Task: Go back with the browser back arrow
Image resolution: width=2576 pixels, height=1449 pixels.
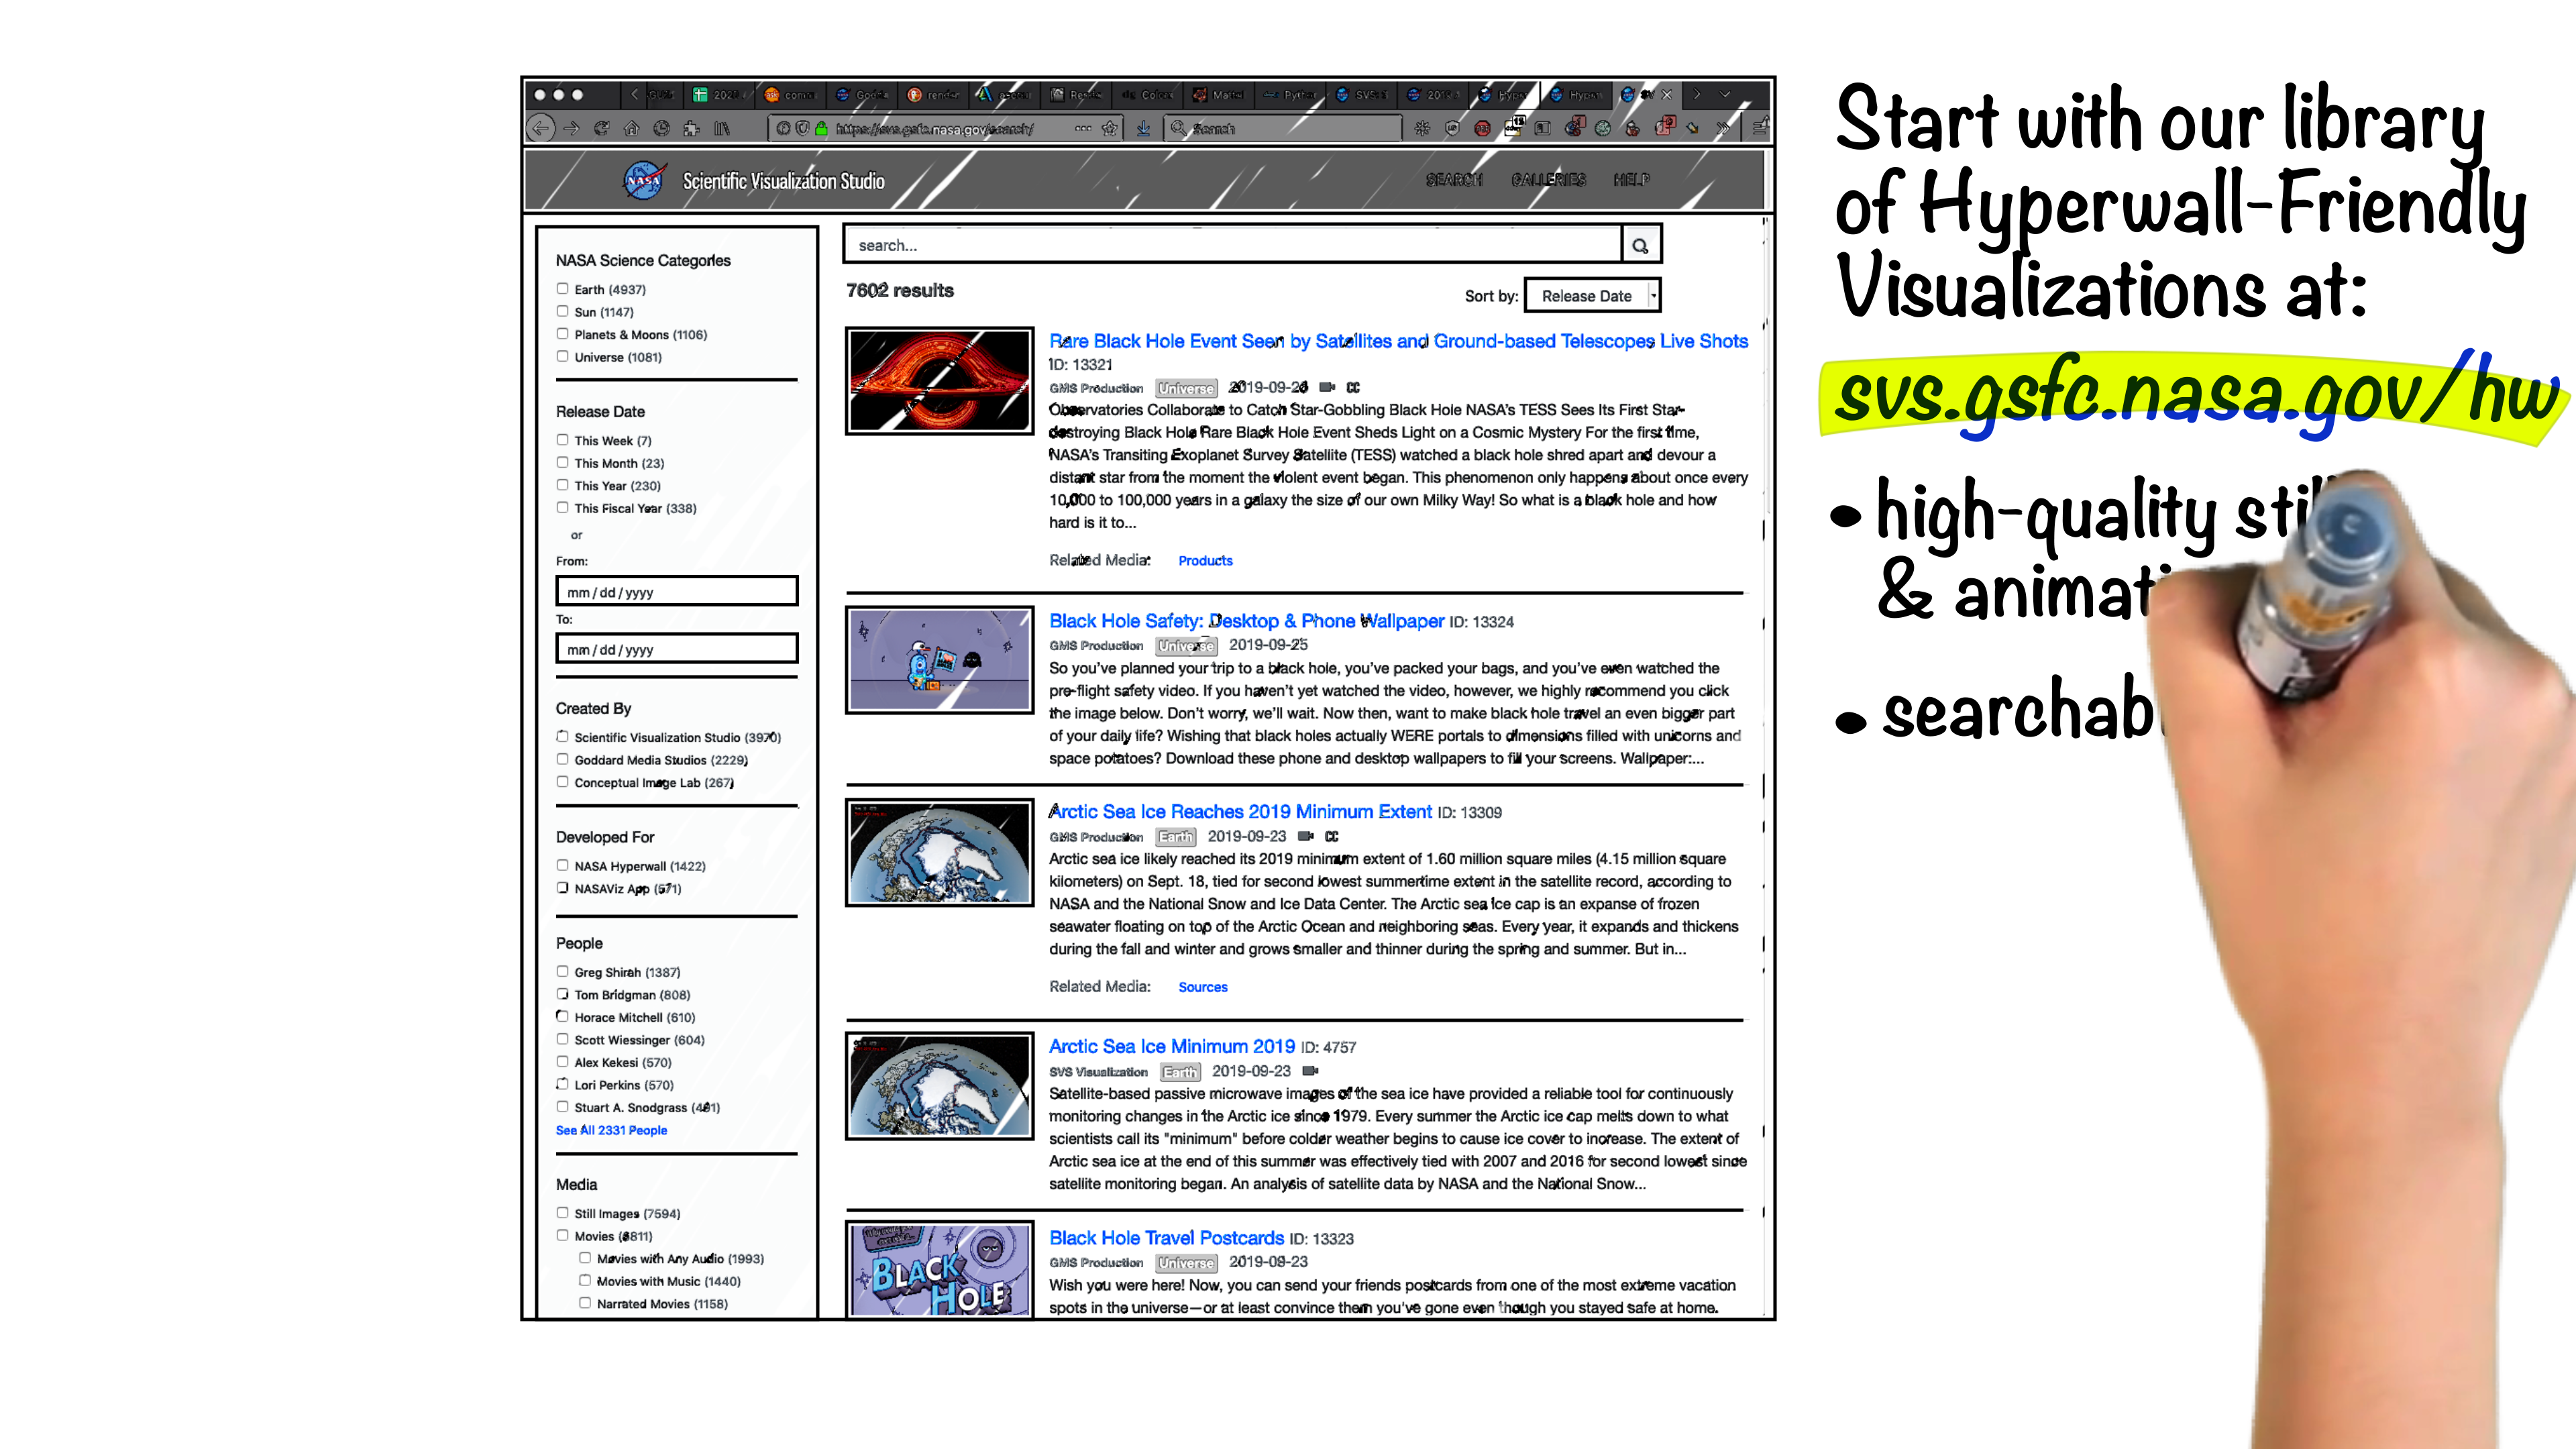Action: pyautogui.click(x=541, y=128)
